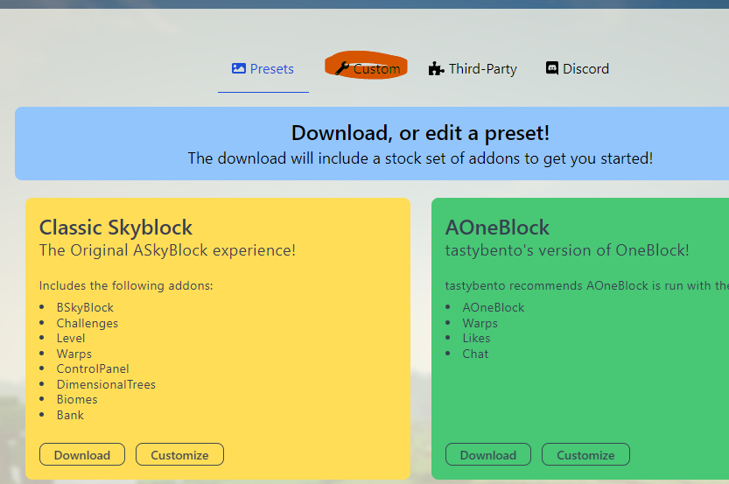Click the BSkyBlock addon entry
Screen dimensions: 729x484
[85, 308]
